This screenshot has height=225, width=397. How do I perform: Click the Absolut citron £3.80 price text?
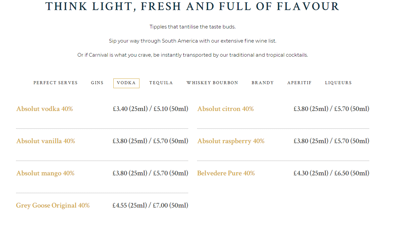point(331,109)
